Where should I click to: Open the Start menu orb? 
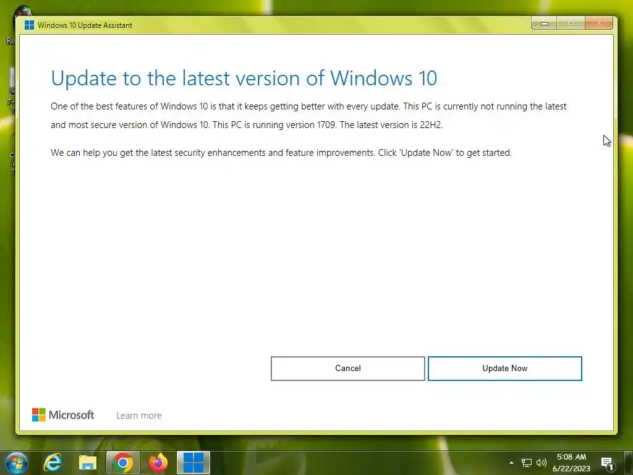coord(17,463)
